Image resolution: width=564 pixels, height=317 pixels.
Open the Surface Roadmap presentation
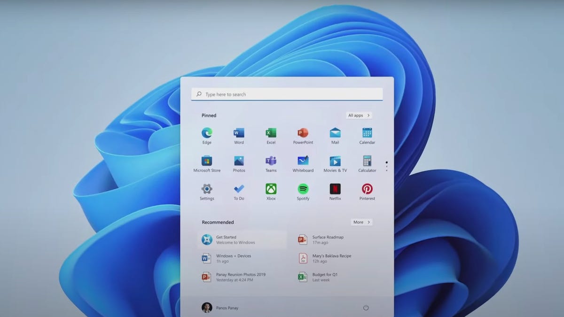[327, 240]
